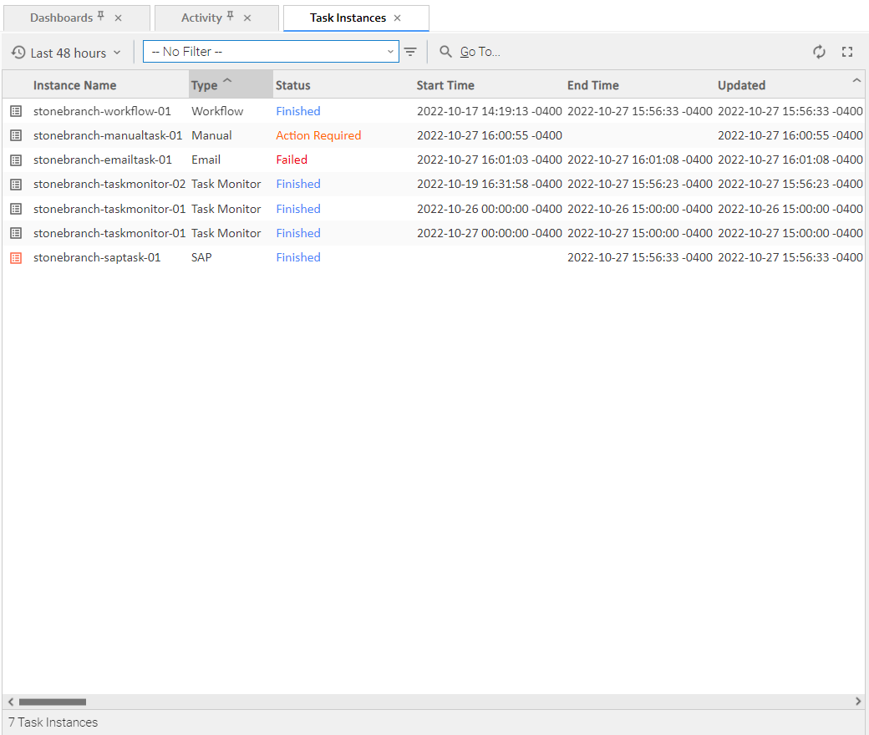The height and width of the screenshot is (735, 869).
Task: Click the horizontal scrollbar right arrow
Action: click(858, 702)
